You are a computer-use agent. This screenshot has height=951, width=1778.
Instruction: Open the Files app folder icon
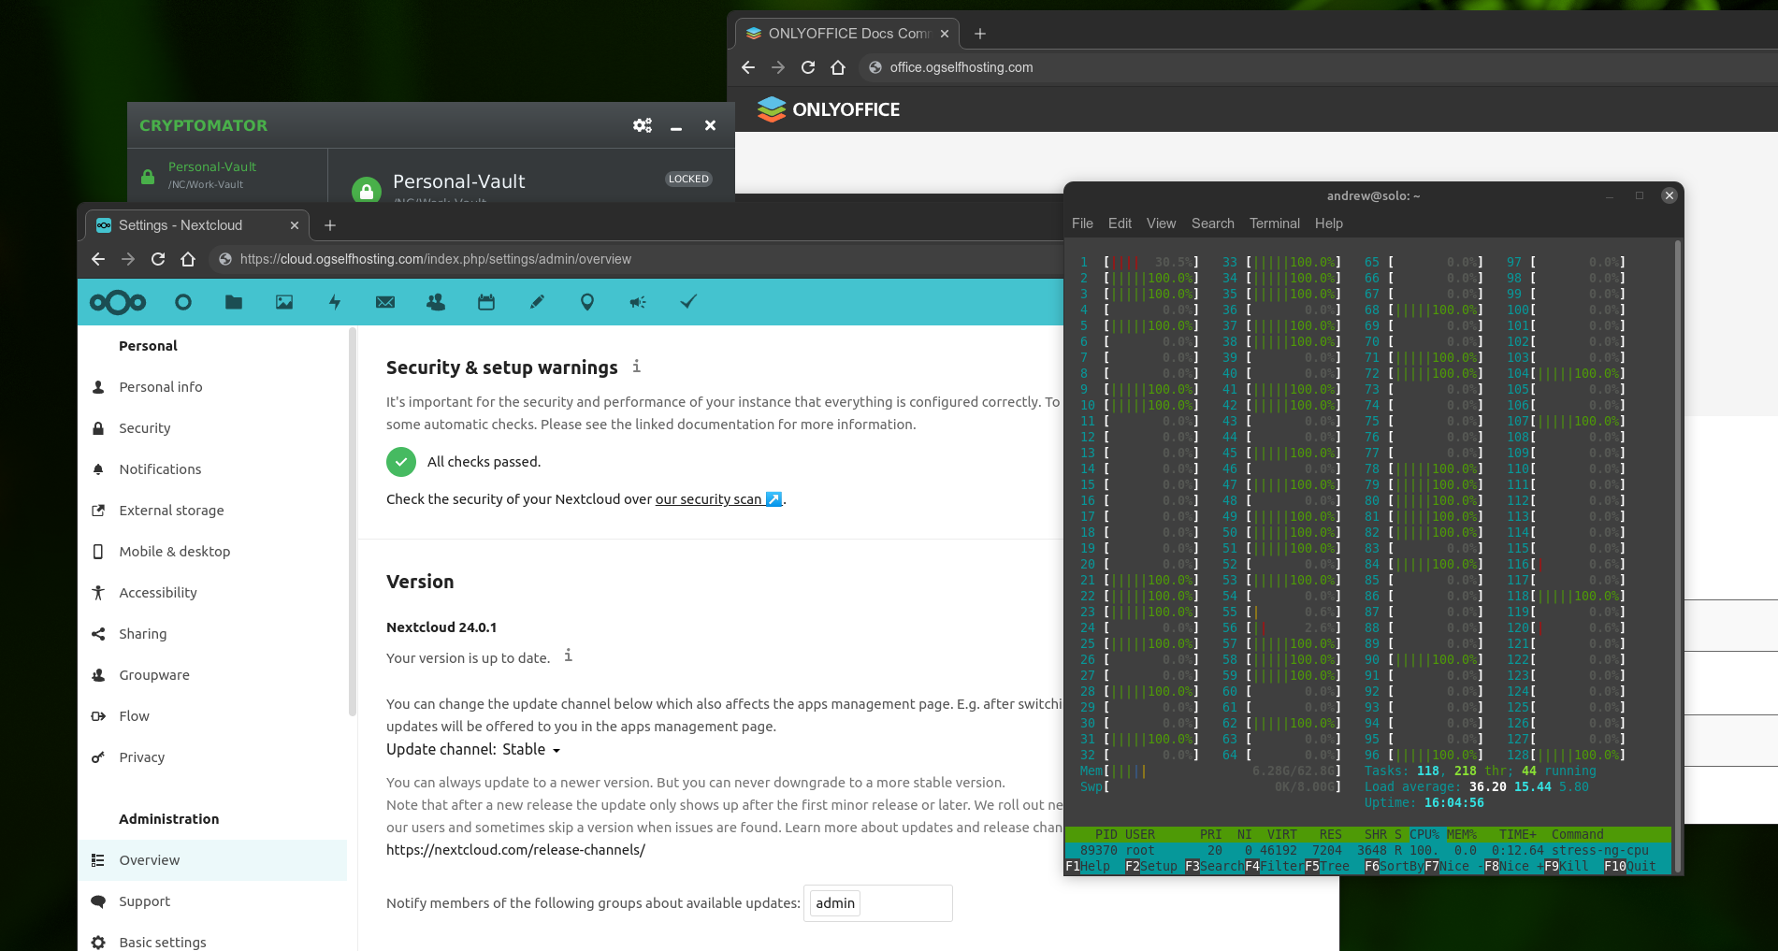[234, 302]
